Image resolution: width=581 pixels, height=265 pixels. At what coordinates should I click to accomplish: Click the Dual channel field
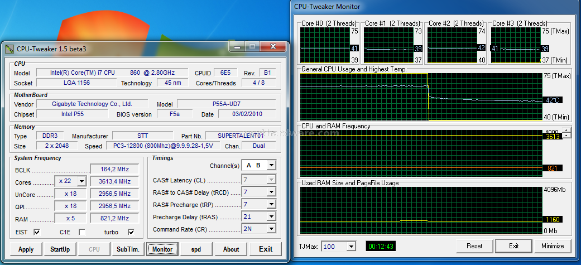coord(258,146)
